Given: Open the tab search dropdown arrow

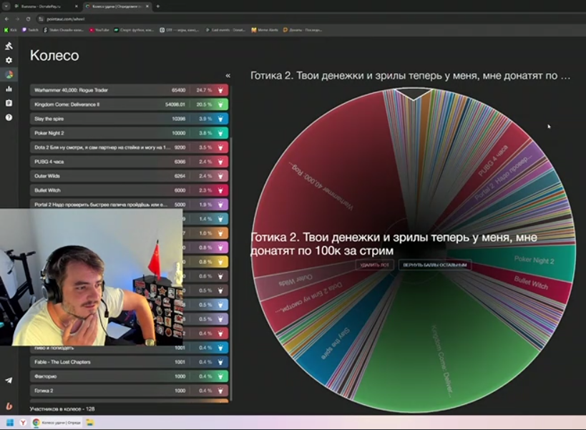Looking at the screenshot, I should [6, 6].
